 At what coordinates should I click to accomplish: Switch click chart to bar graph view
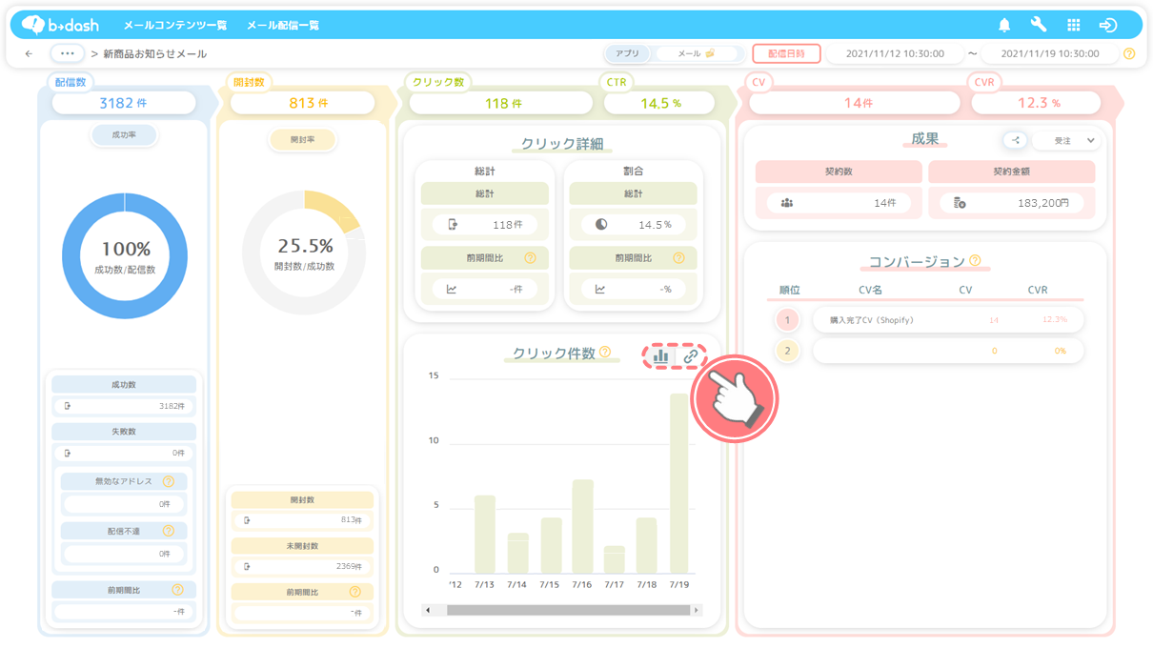(661, 355)
